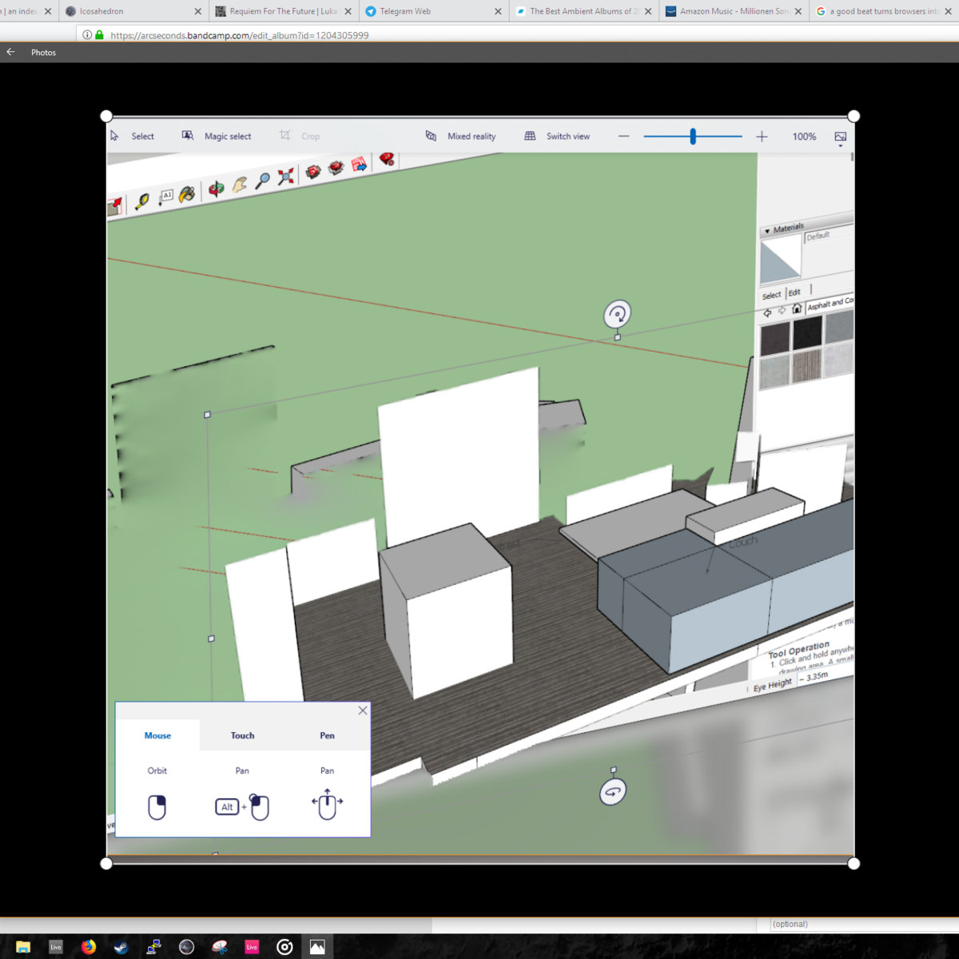Switch to the Touch tab
This screenshot has width=959, height=959.
(x=242, y=735)
